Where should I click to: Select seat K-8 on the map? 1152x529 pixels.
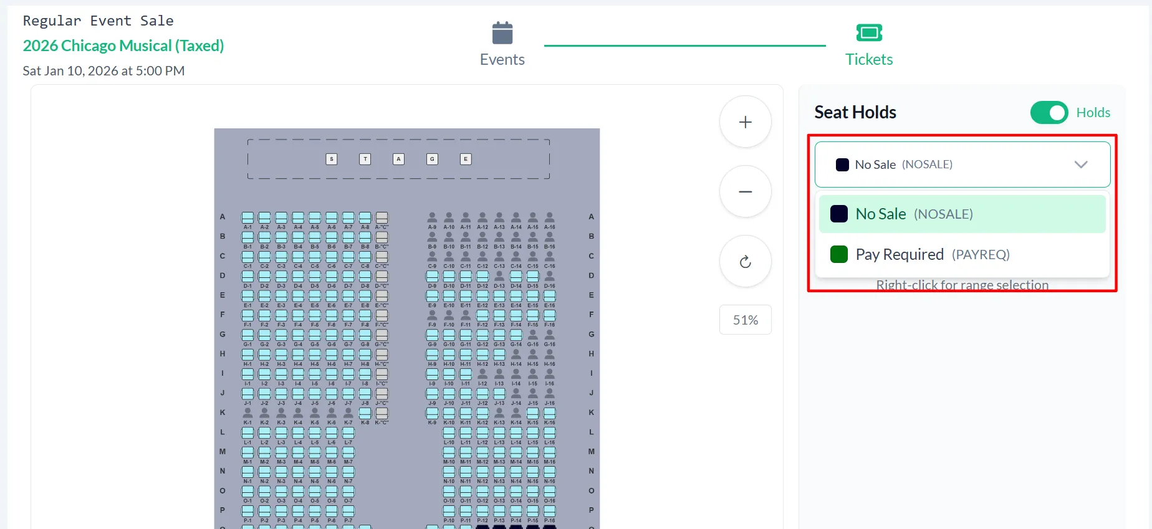[x=365, y=413]
